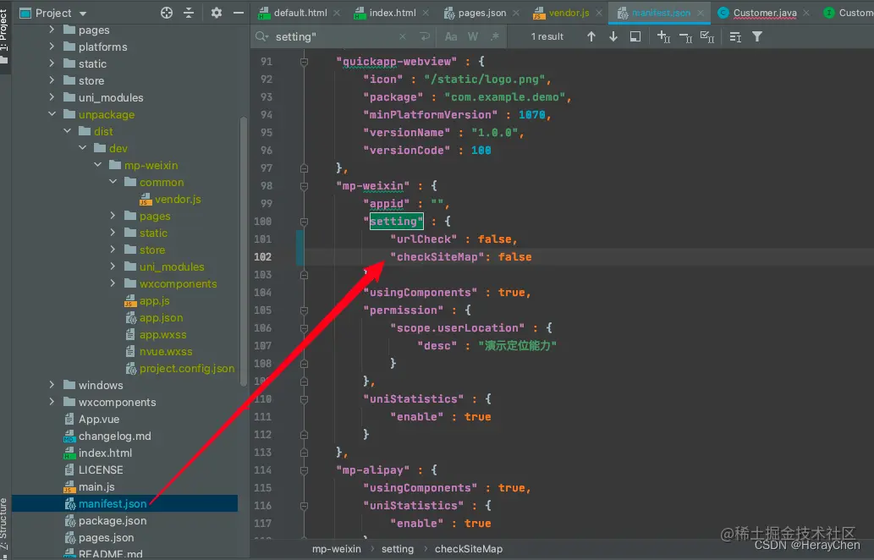Click the "checkSiteMap" key on line 102
Image resolution: width=874 pixels, height=560 pixels.
click(437, 257)
